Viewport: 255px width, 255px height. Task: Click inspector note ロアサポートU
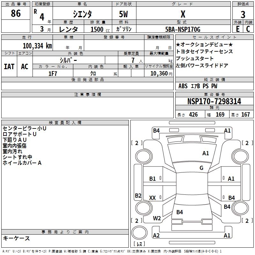pos(19,134)
